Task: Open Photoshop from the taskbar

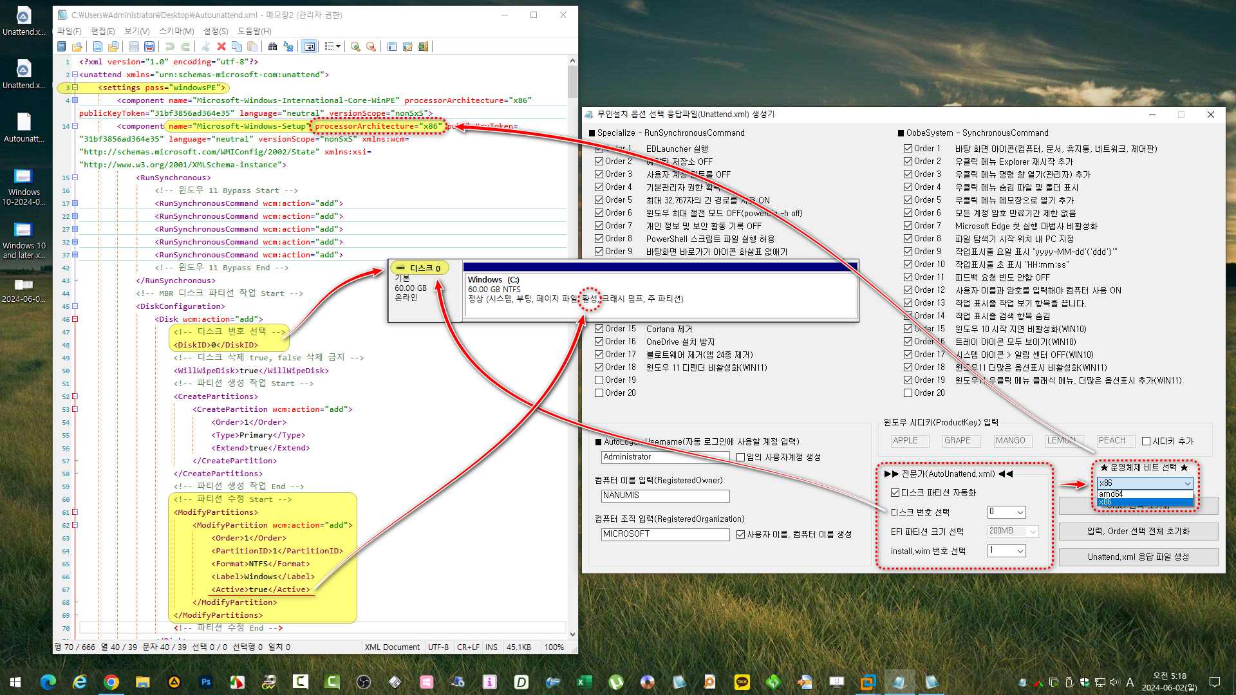Action: 206,681
